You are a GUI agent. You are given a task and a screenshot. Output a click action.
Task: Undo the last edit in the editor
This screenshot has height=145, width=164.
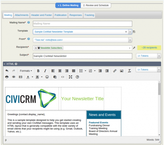point(7,71)
